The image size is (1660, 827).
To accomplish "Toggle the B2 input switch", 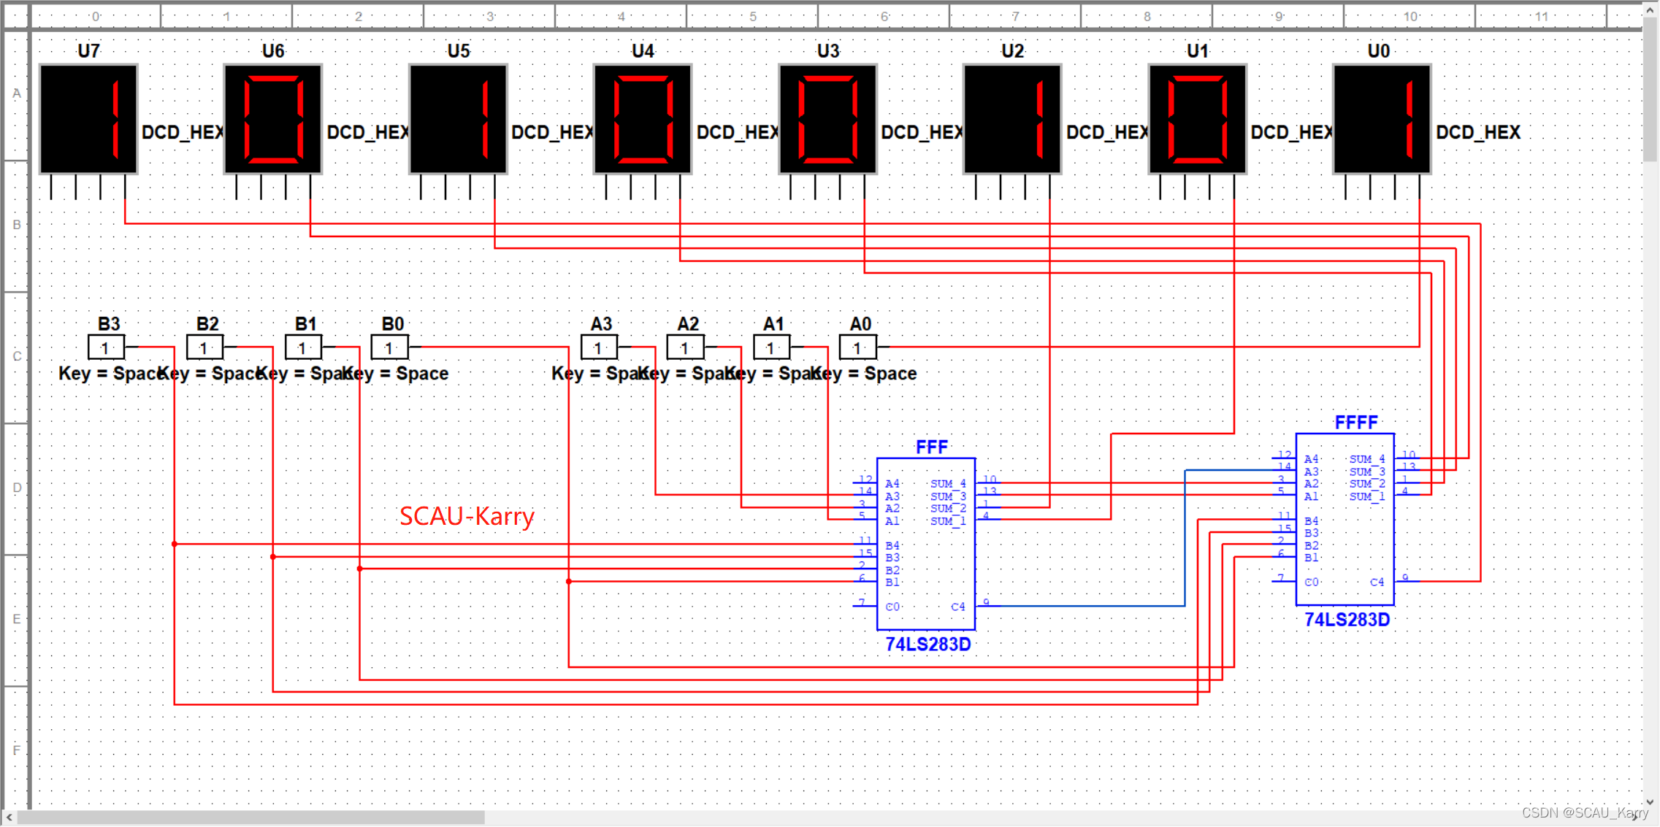I will point(204,347).
